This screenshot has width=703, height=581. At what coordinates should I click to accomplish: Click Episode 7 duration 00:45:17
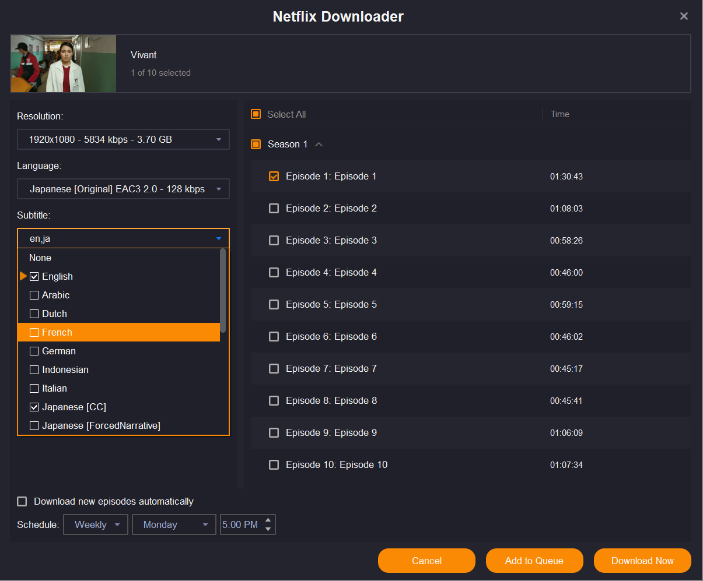566,368
